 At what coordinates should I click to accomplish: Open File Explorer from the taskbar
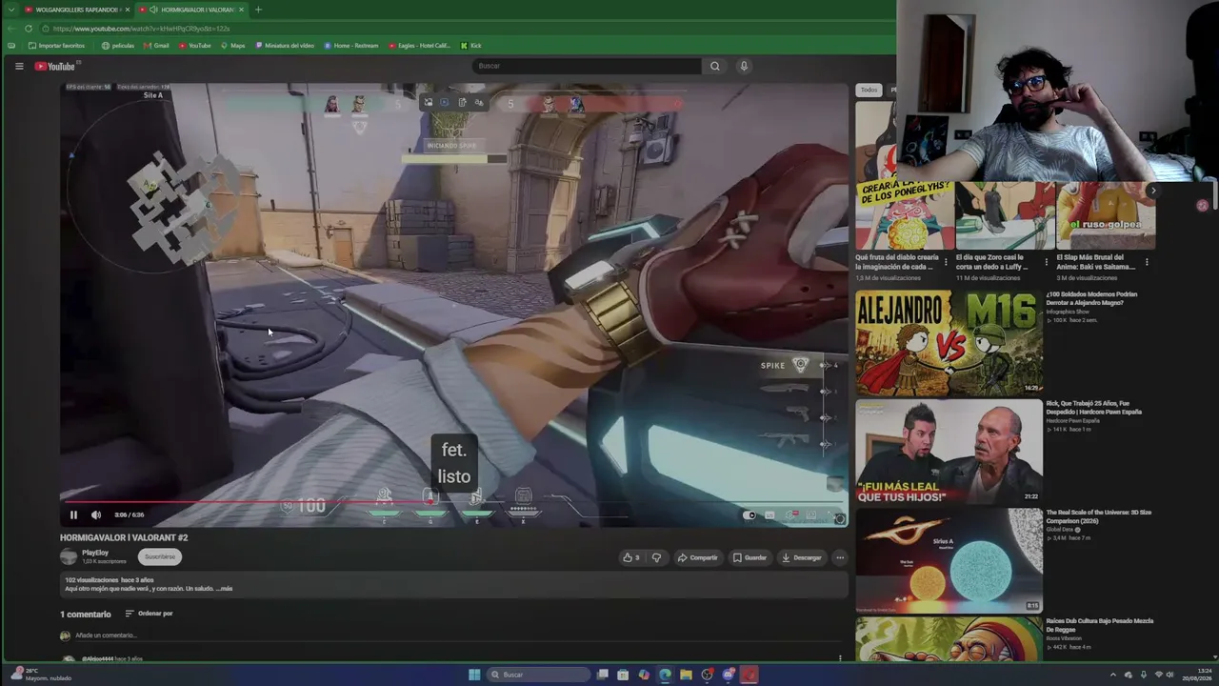point(686,675)
